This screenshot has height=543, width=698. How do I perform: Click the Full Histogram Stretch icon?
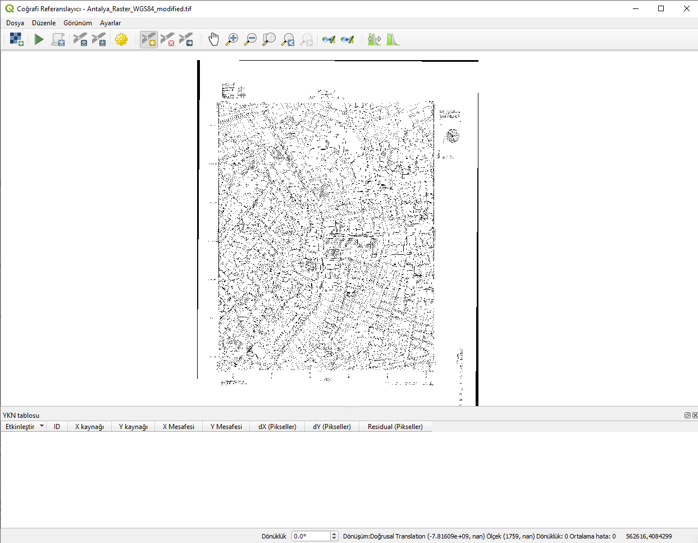point(375,39)
